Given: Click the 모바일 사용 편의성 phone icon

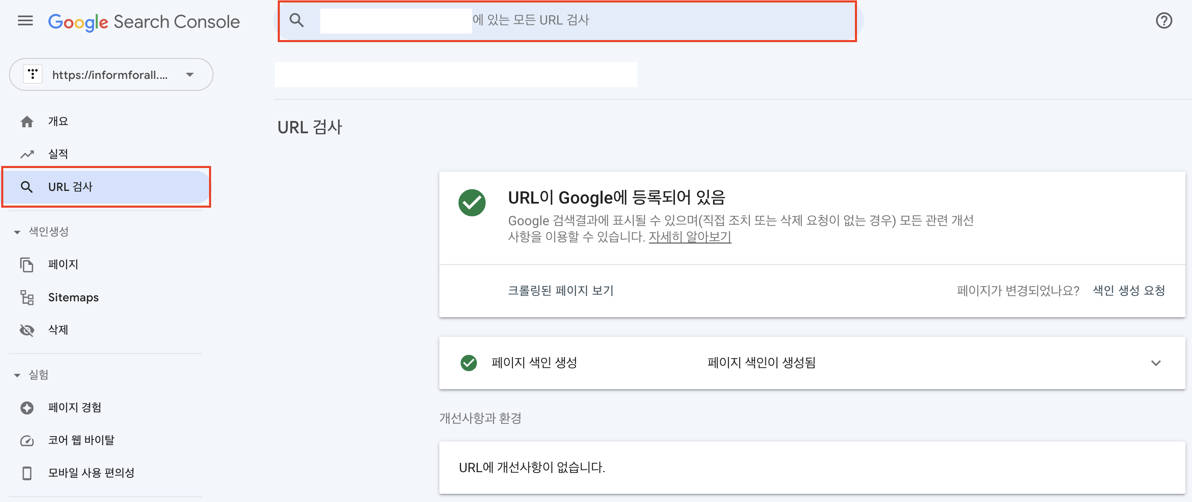Looking at the screenshot, I should [x=27, y=473].
